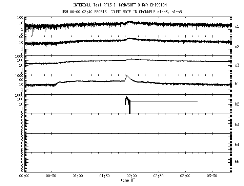Click the s1 channel label
Viewport: 244px width, 186px height.
point(237,26)
